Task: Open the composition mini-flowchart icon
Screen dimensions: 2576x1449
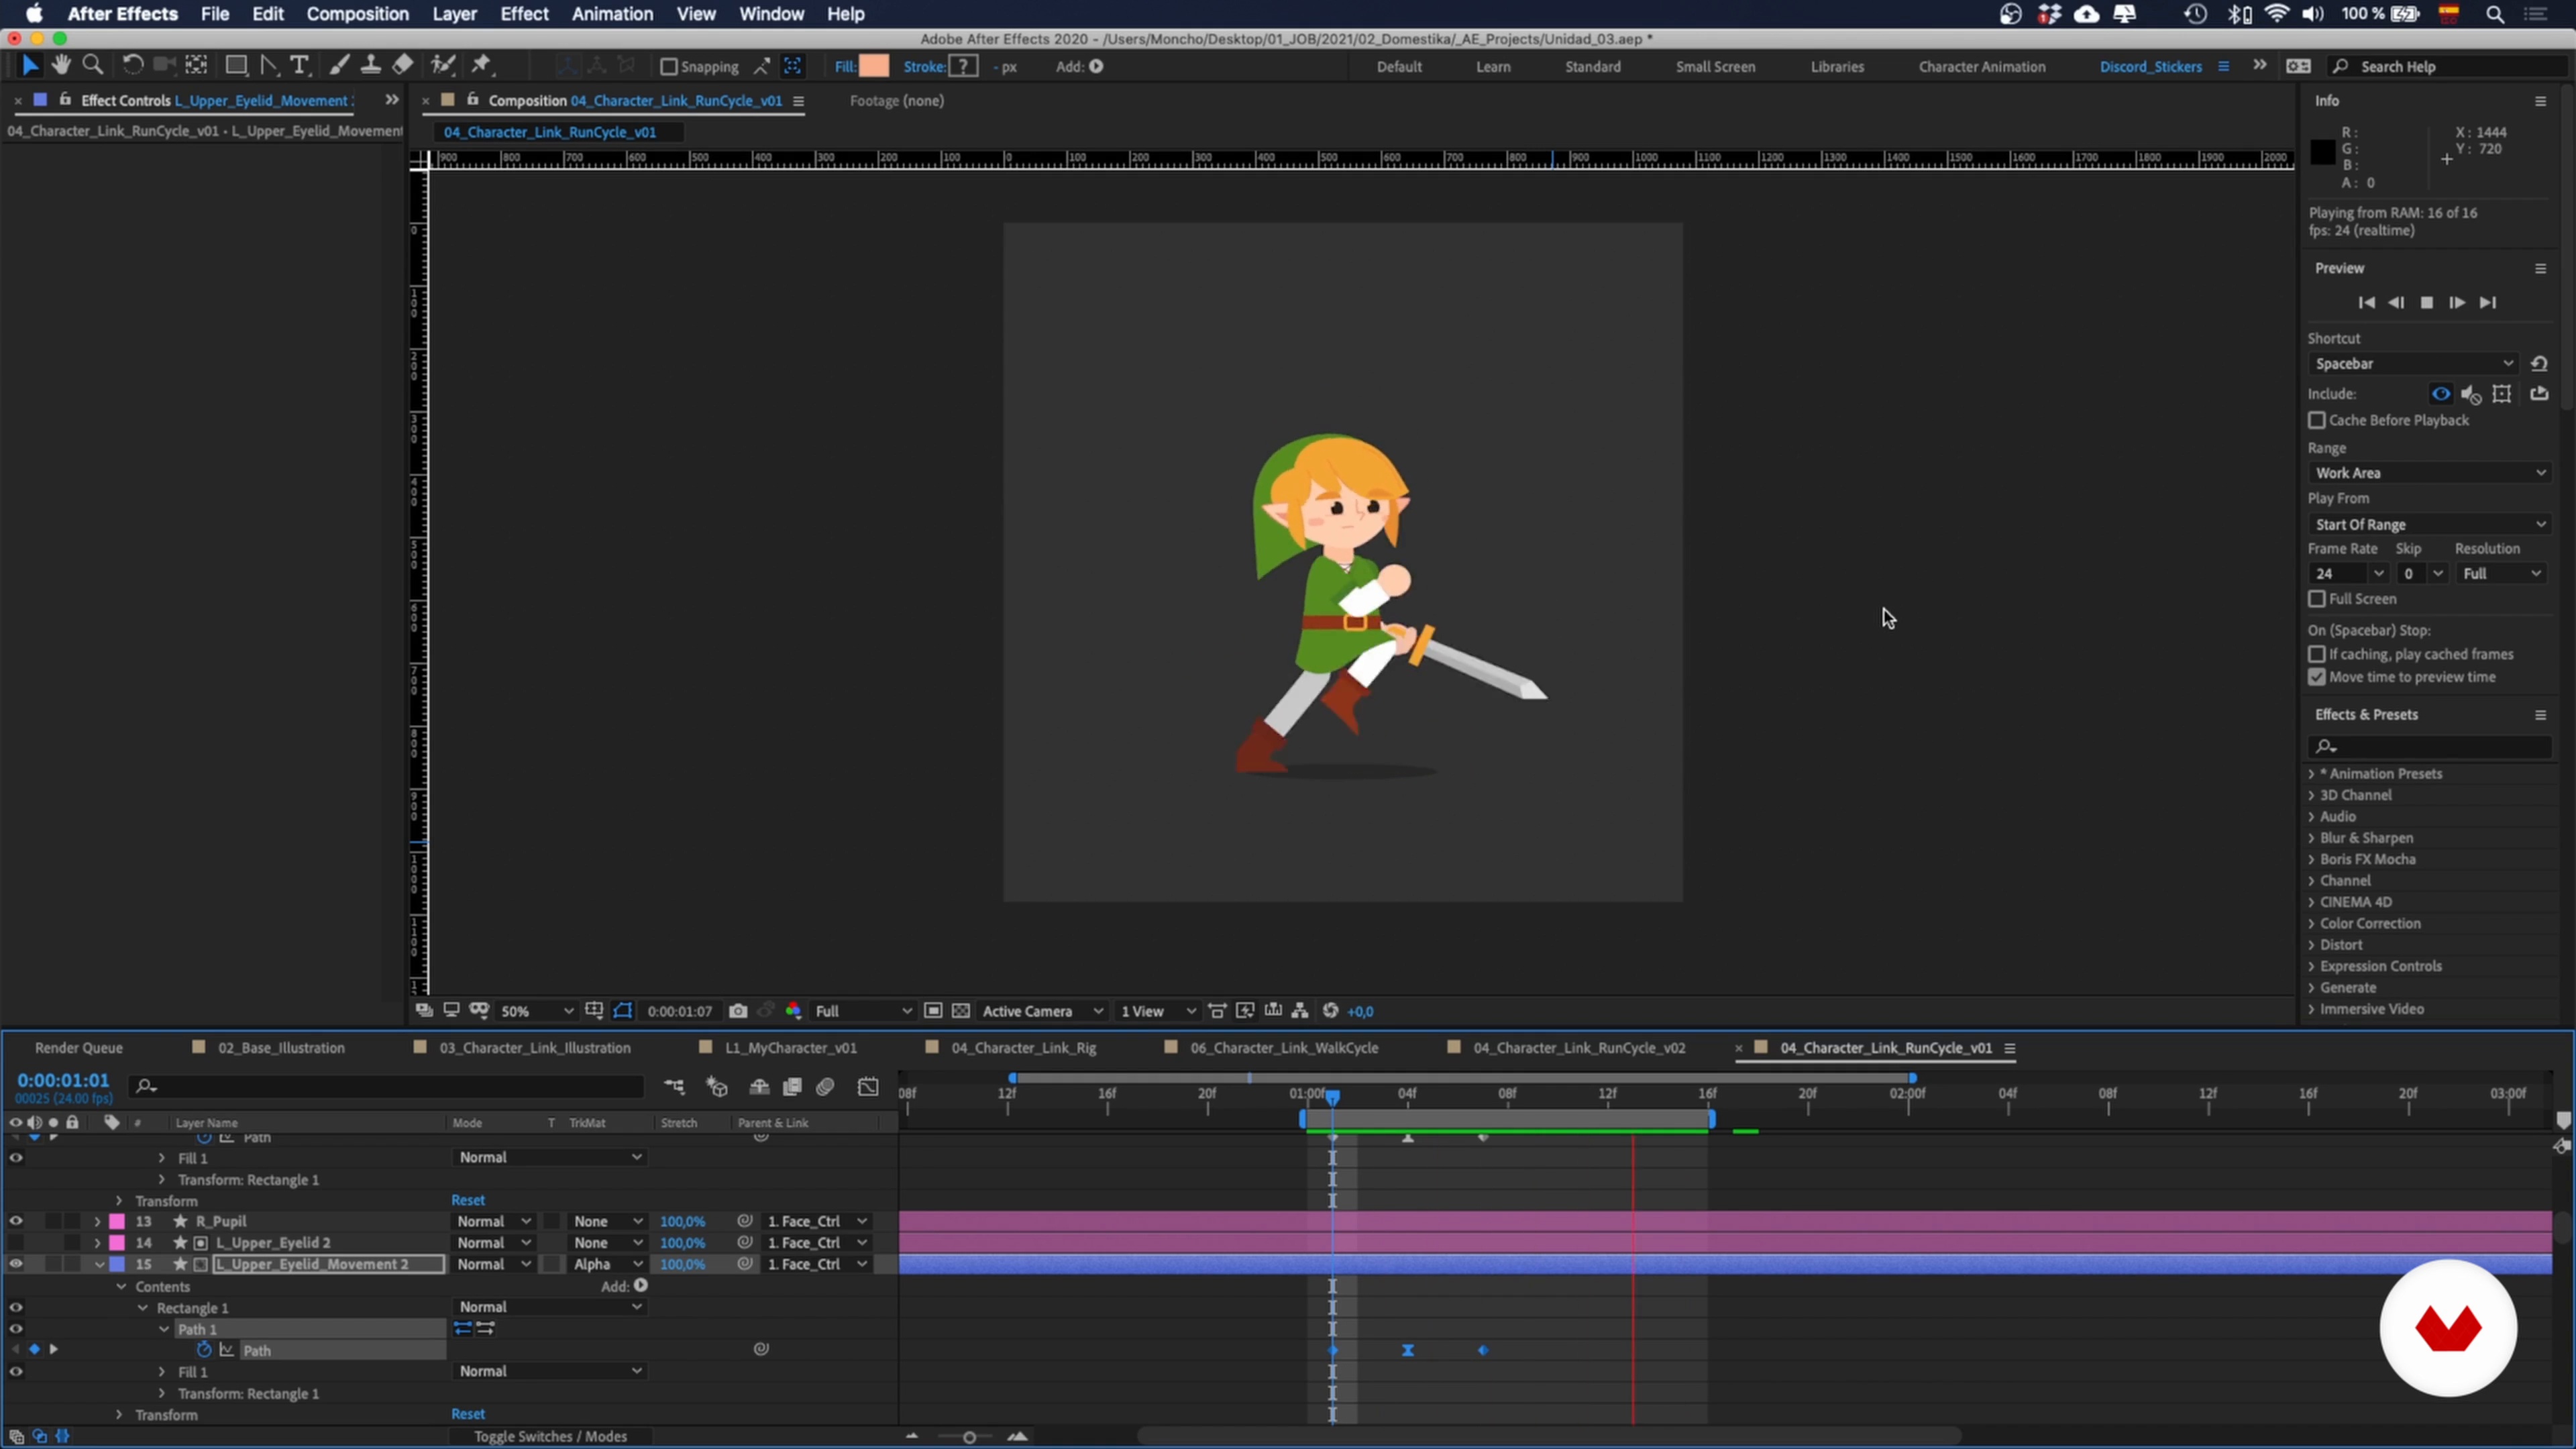Action: coord(675,1087)
